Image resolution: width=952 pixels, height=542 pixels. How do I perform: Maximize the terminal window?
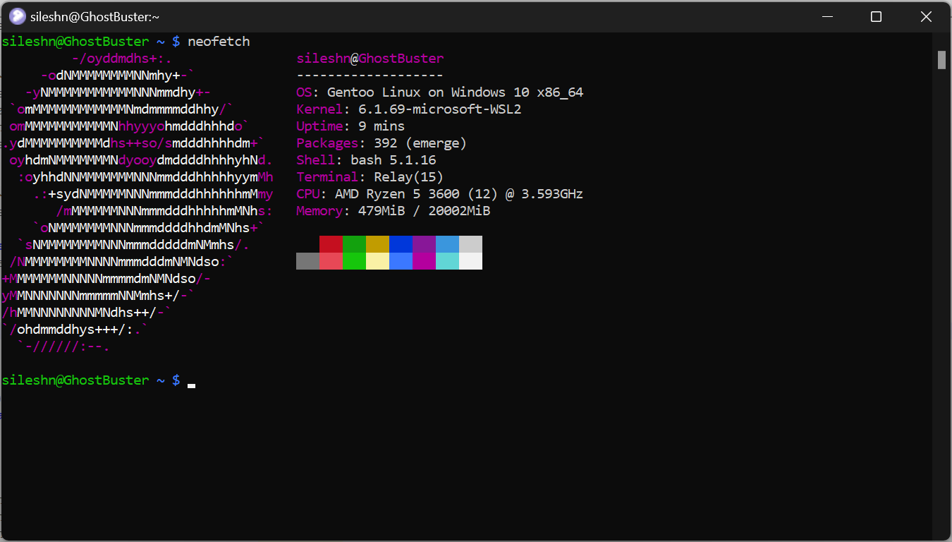click(876, 16)
